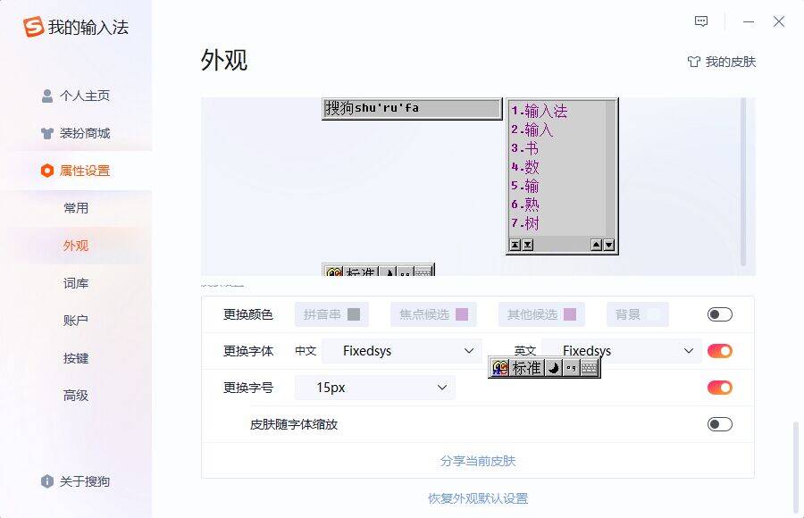Click the first-page arrow in candidate preview
Screen dimensions: 804x518
515,245
